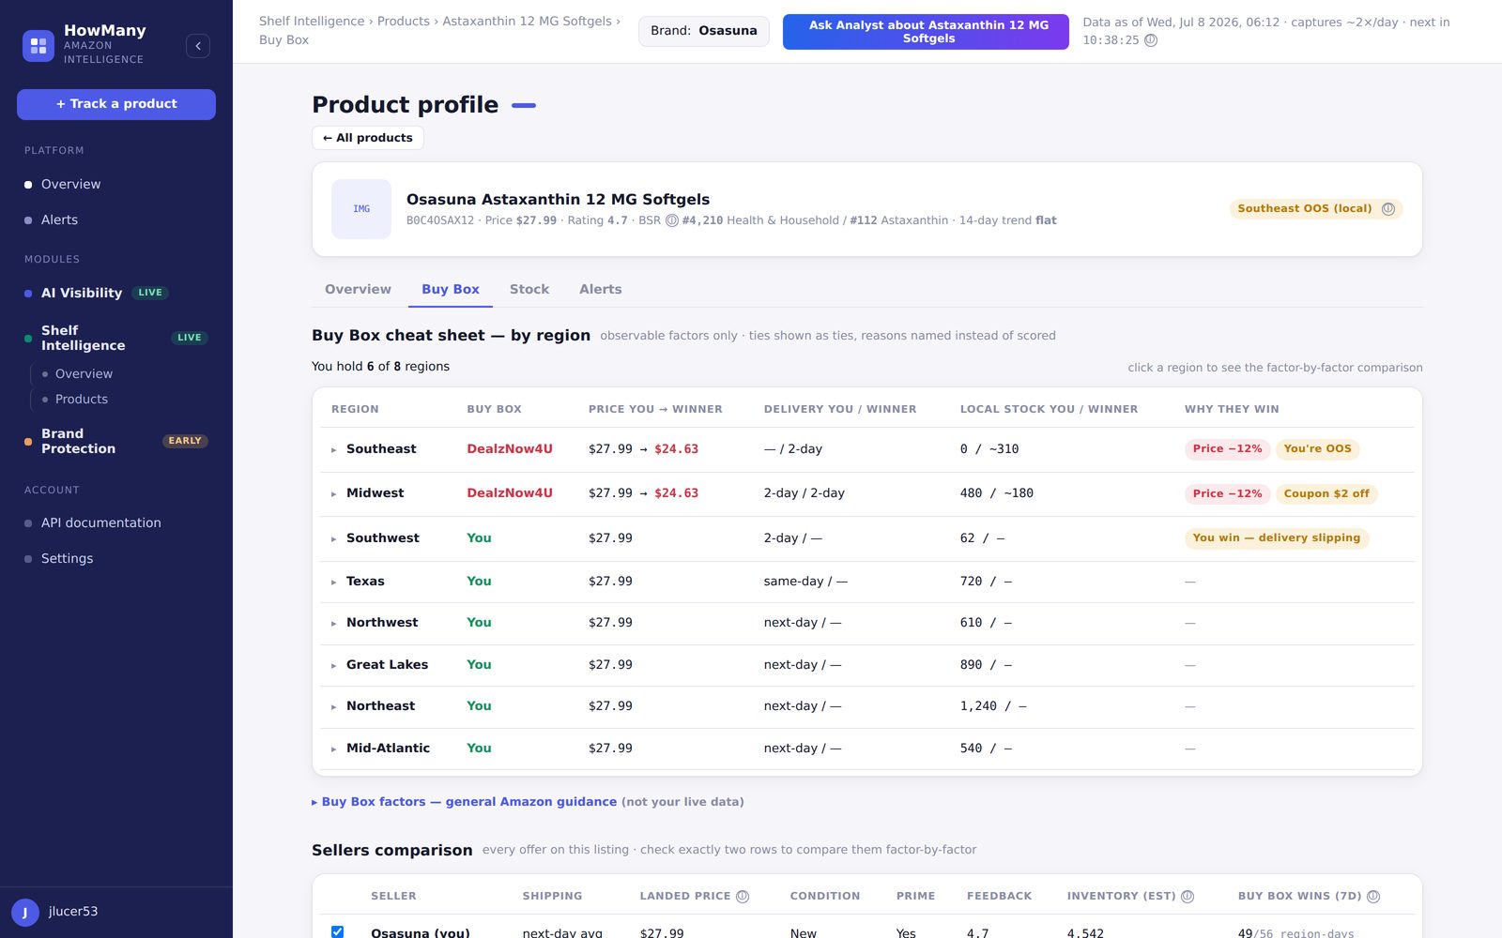The width and height of the screenshot is (1502, 938).
Task: Click Coupon $2 off tag
Action: tap(1326, 494)
